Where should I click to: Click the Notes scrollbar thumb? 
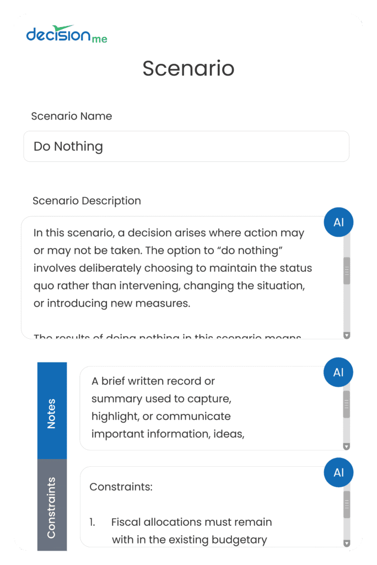(347, 404)
